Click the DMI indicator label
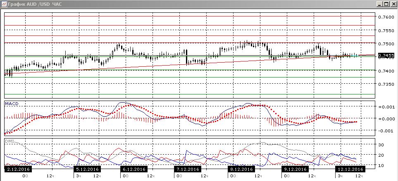This screenshot has height=181, width=398. pos(10,141)
